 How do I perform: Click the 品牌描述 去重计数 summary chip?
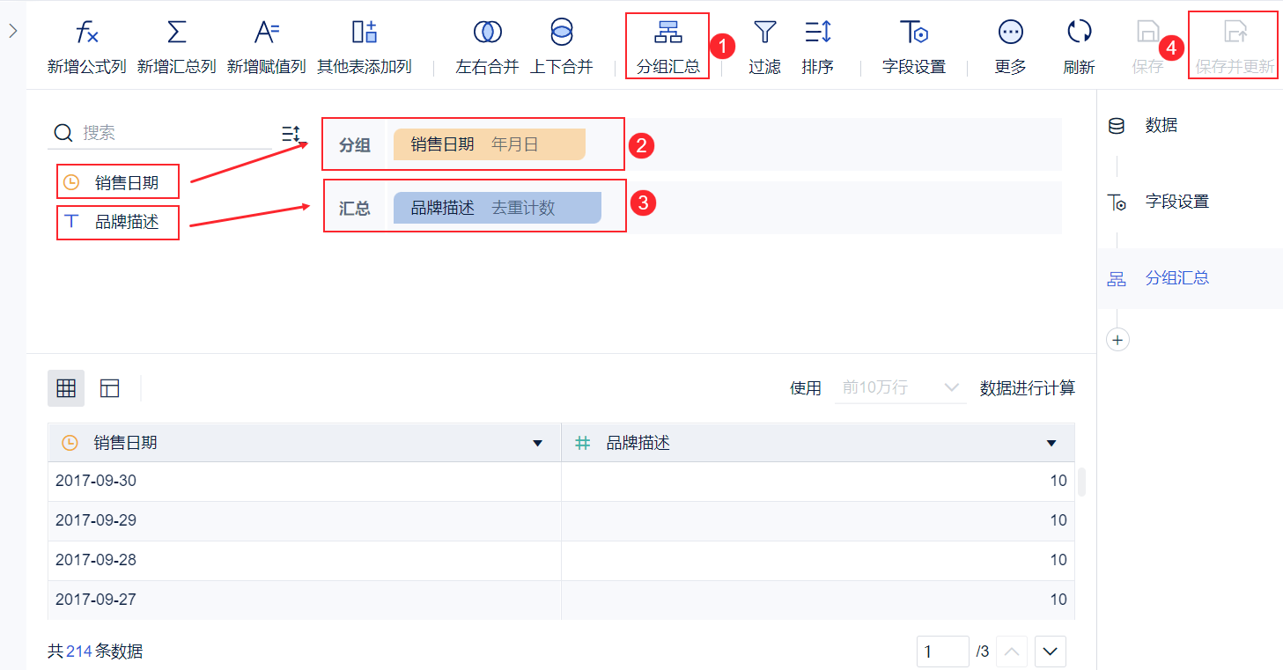click(498, 208)
